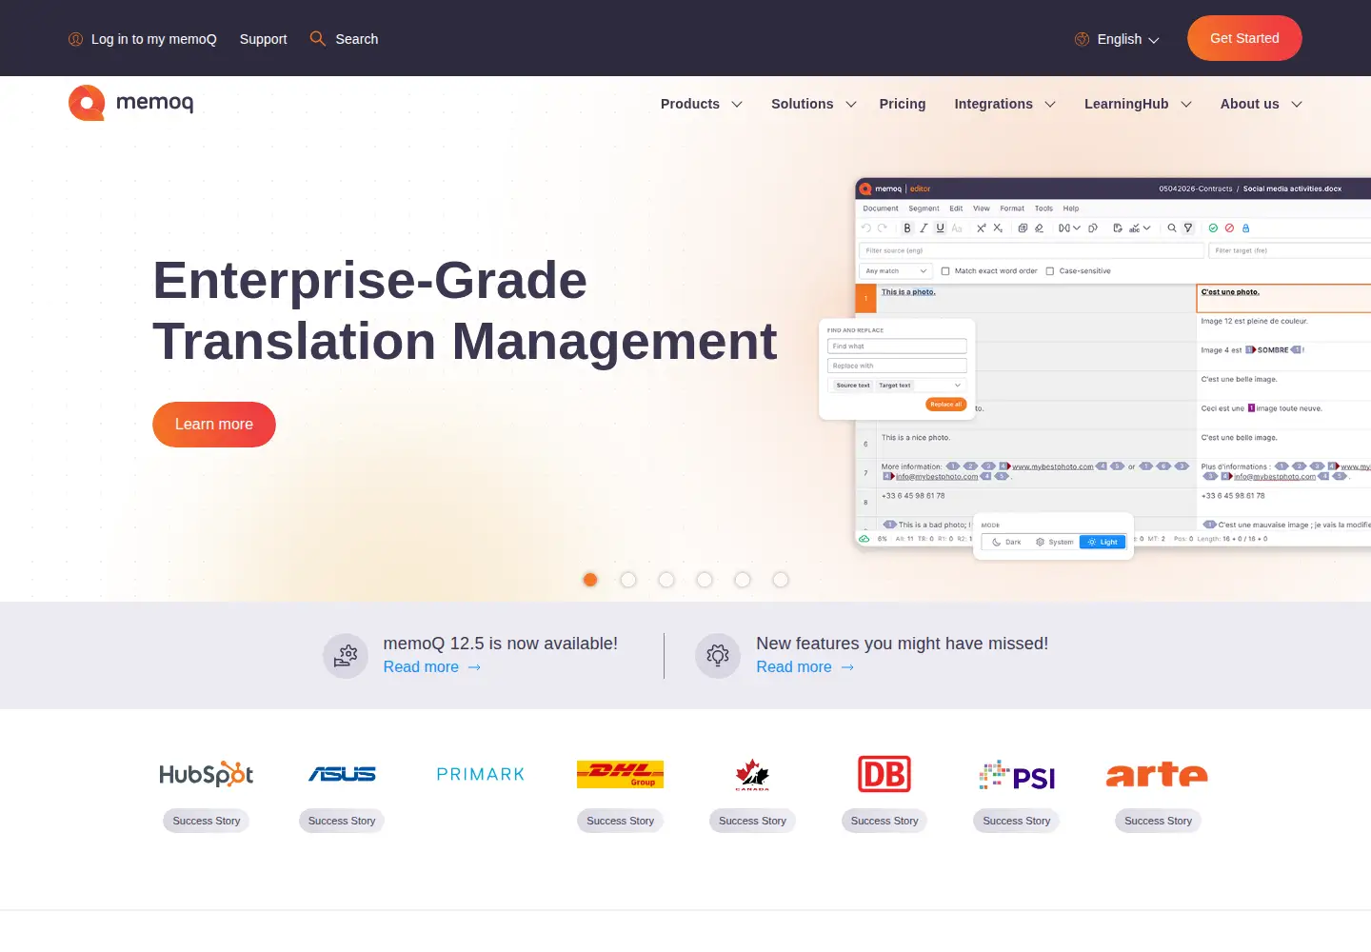Select the third carousel dot
1371x952 pixels.
[666, 580]
